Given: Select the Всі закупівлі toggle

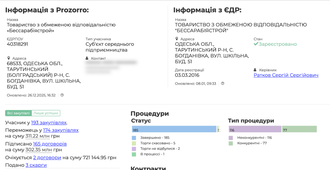Looking at the screenshot, I should pyautogui.click(x=18, y=113).
